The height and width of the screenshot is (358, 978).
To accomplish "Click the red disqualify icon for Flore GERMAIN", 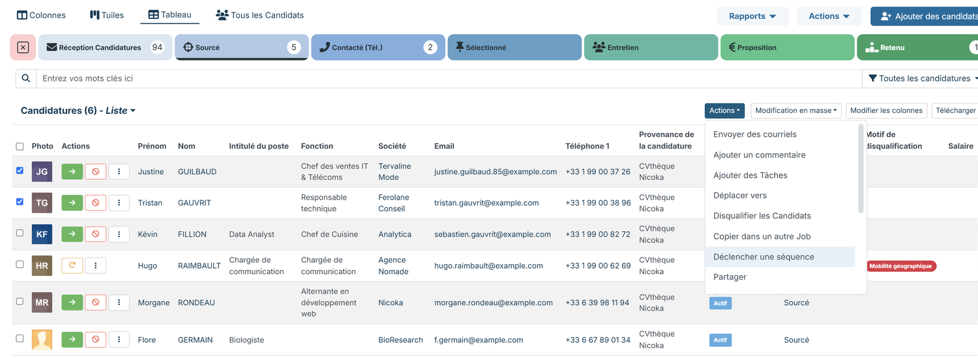I will click(x=95, y=340).
